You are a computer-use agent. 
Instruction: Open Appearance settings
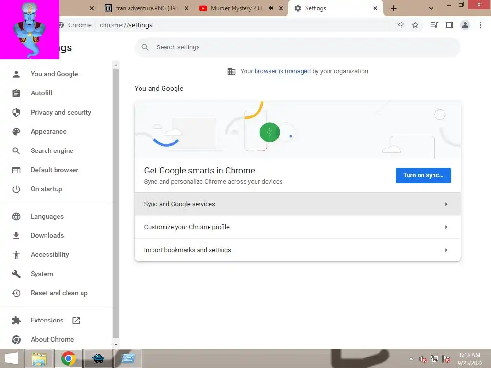pos(48,131)
